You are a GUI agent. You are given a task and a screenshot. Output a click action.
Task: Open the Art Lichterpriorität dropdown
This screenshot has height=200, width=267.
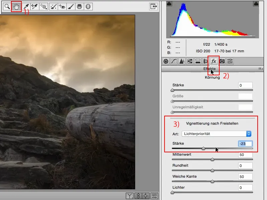[x=216, y=134]
